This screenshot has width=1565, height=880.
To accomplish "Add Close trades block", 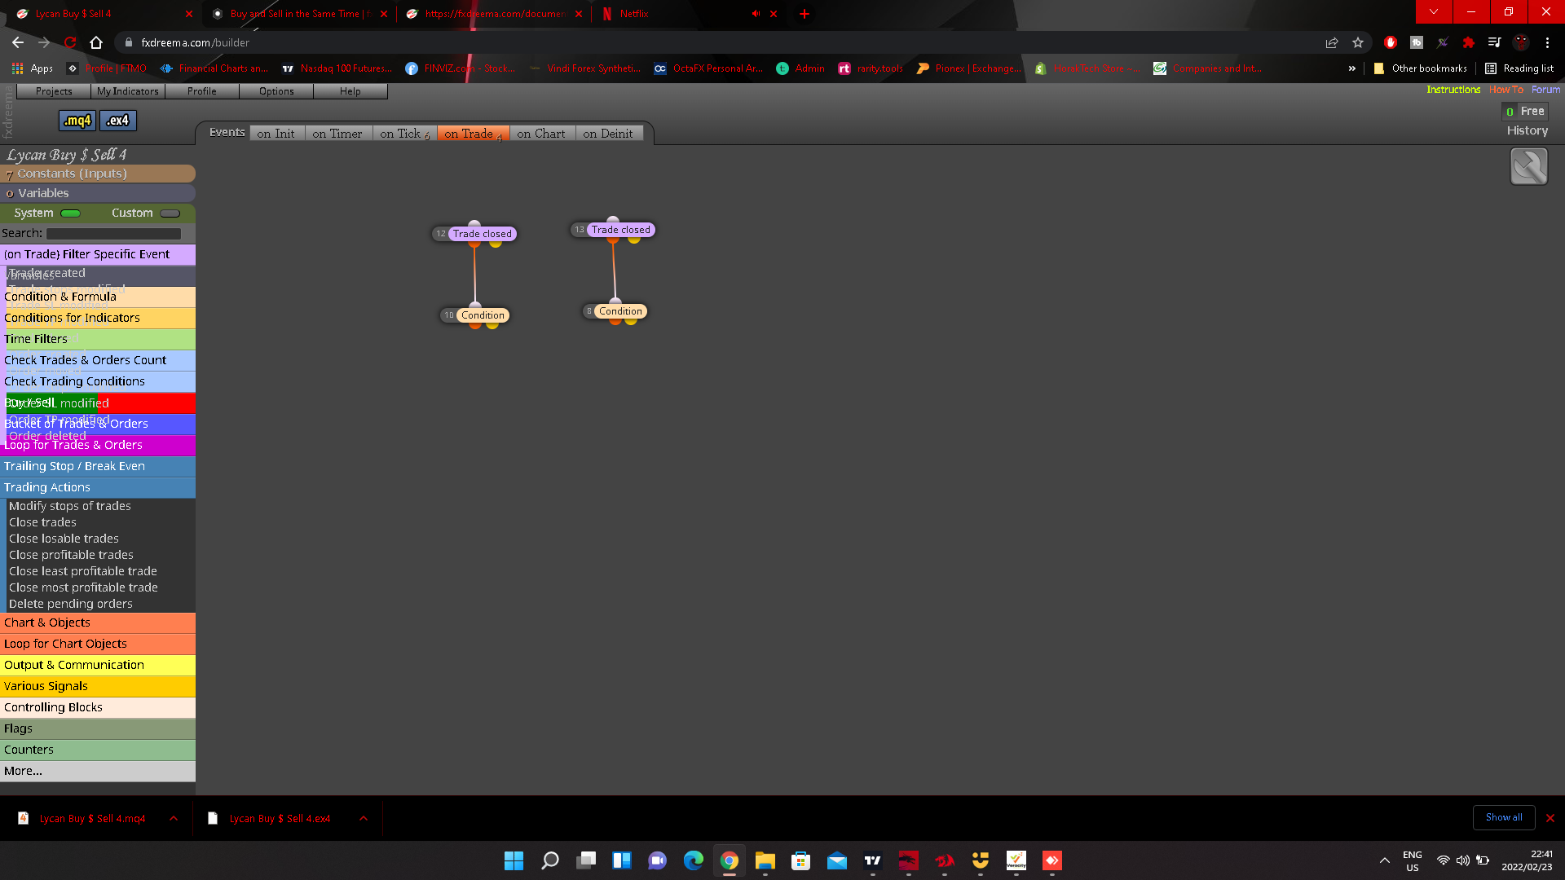I will click(x=42, y=522).
